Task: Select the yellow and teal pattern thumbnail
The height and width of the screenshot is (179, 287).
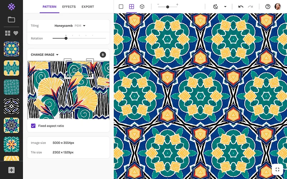Action: [x=11, y=68]
